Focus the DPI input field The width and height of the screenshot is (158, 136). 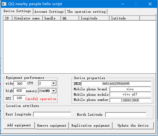click(19, 98)
